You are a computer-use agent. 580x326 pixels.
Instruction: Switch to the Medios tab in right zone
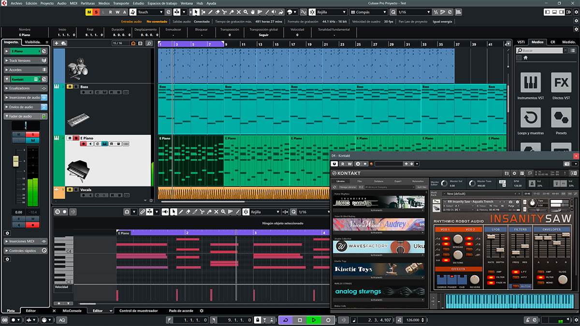537,42
